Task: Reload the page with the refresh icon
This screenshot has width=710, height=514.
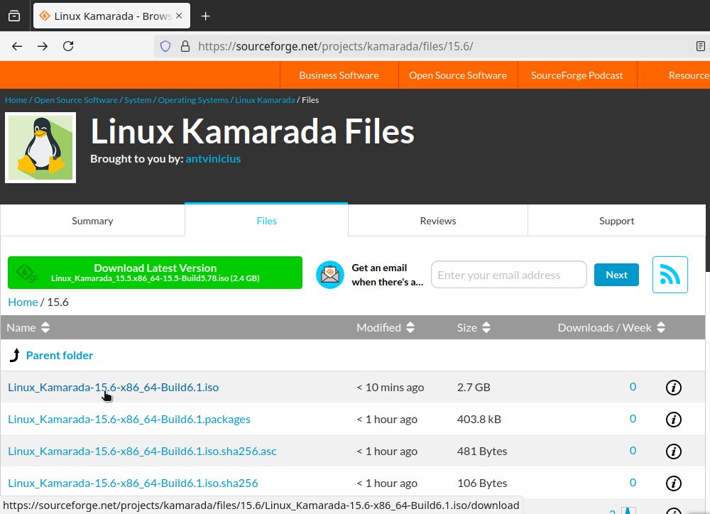Action: [x=68, y=46]
